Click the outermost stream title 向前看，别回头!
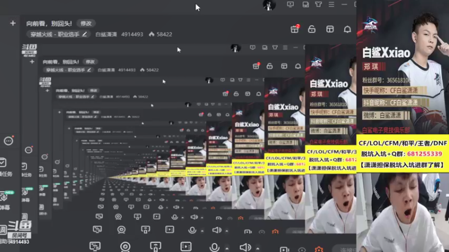This screenshot has width=449, height=252. [x=49, y=24]
